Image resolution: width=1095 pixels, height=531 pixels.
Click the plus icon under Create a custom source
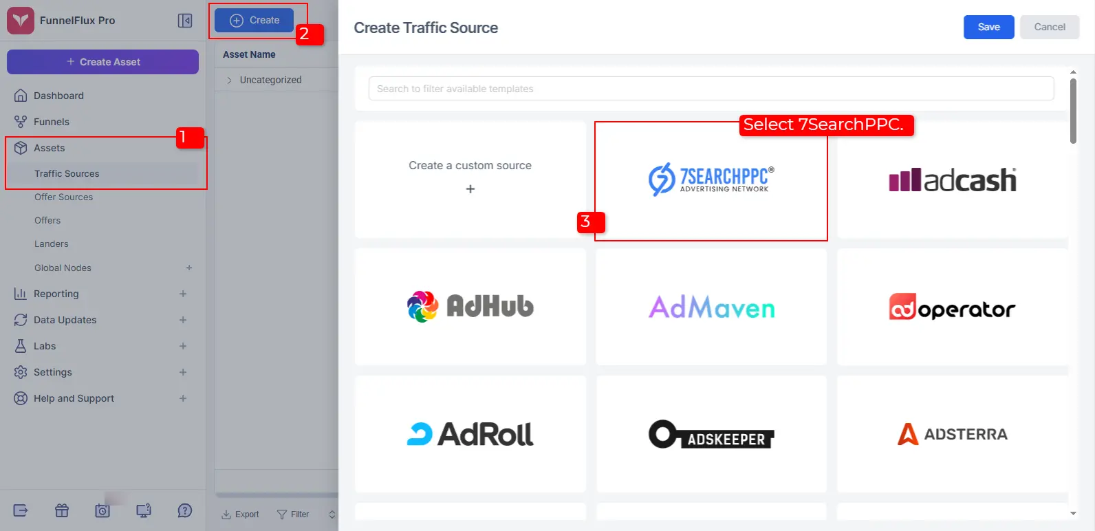point(470,188)
